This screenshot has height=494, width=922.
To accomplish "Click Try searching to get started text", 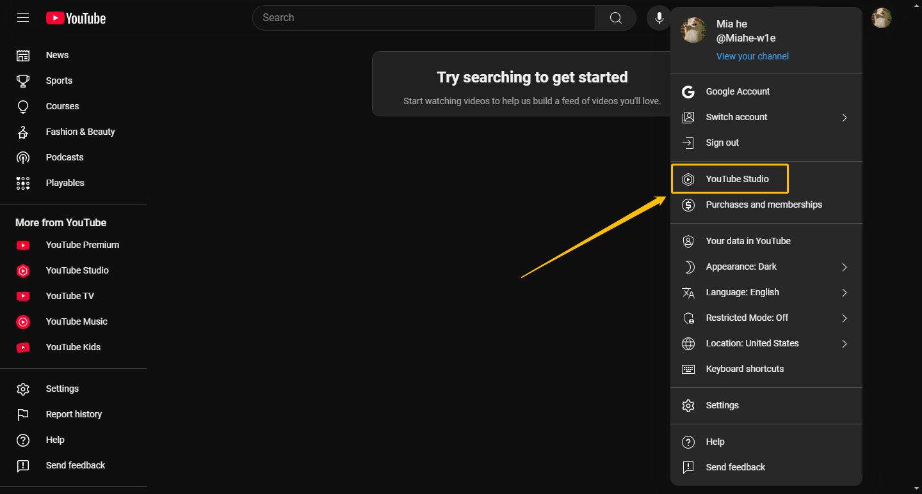I will point(532,77).
